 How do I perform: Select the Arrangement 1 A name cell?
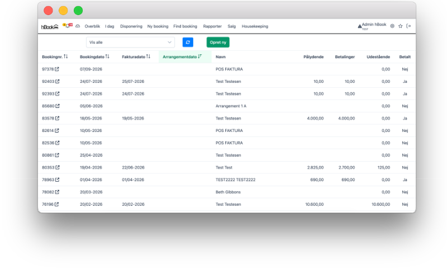pos(231,106)
